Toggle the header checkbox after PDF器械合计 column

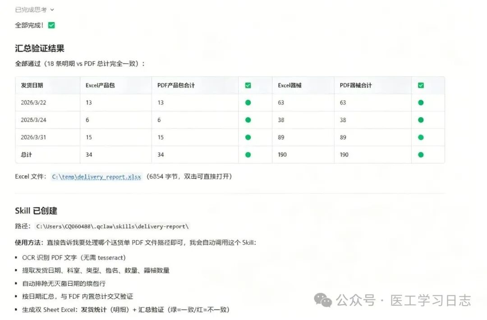point(421,85)
